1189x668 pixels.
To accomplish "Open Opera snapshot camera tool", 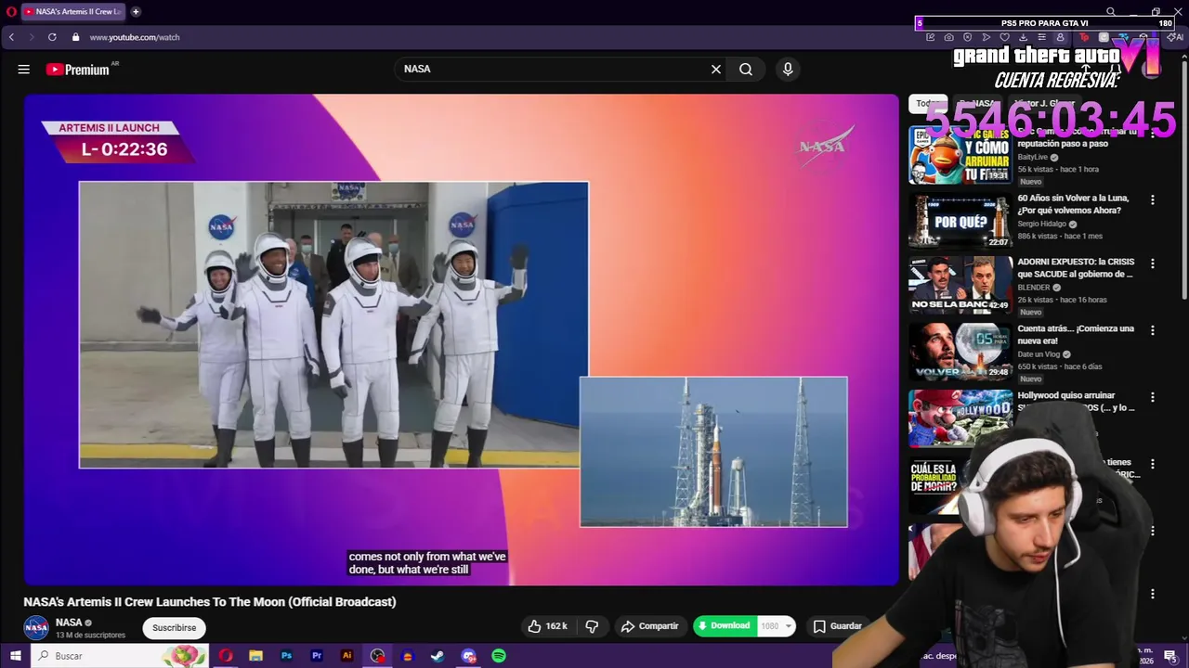I will click(x=948, y=37).
